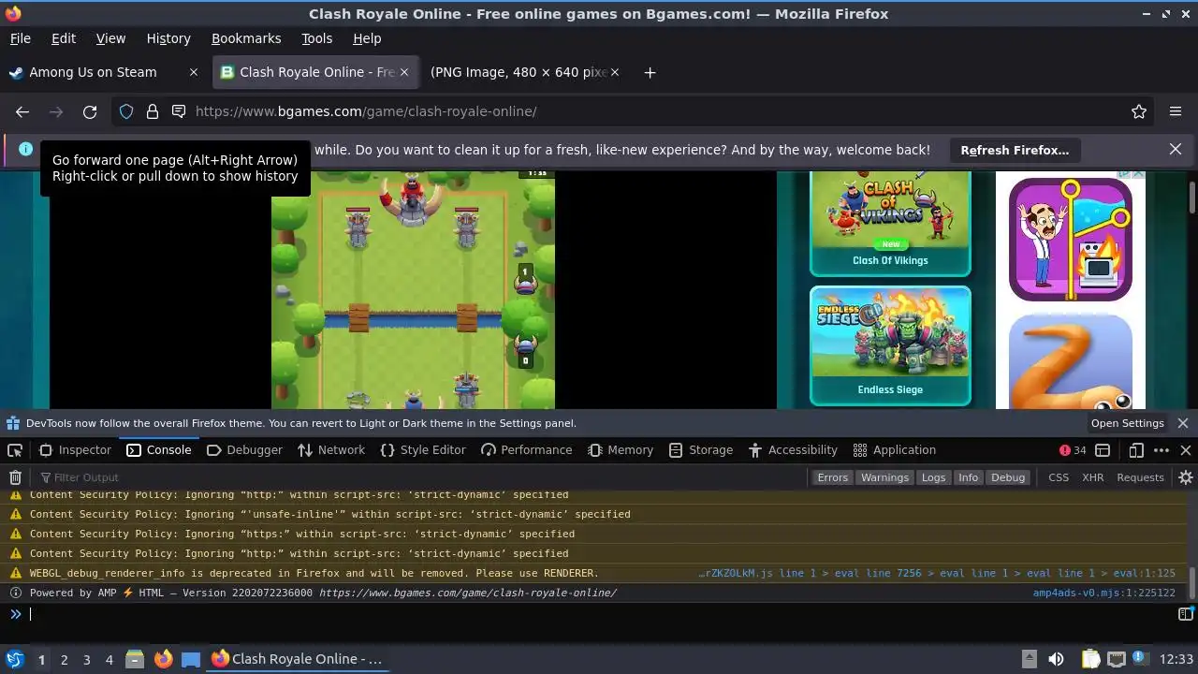Bookmark this page with the star icon
This screenshot has width=1198, height=674.
(1139, 111)
